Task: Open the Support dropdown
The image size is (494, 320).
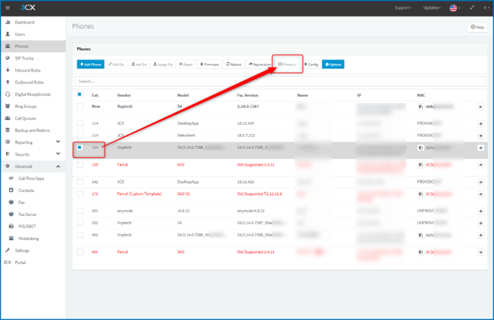Action: click(x=403, y=7)
